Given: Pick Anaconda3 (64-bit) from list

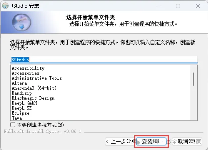Looking at the screenshot, I should 34,88.
